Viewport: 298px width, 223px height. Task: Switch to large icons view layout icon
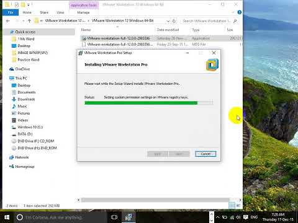pyautogui.click(x=238, y=206)
